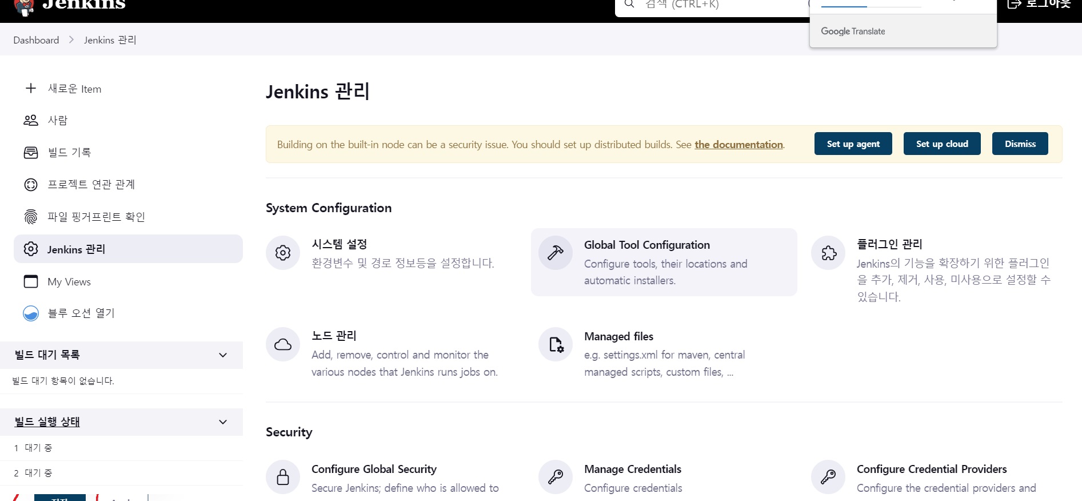Click the padlock icon for Configure Global Security

pyautogui.click(x=283, y=477)
